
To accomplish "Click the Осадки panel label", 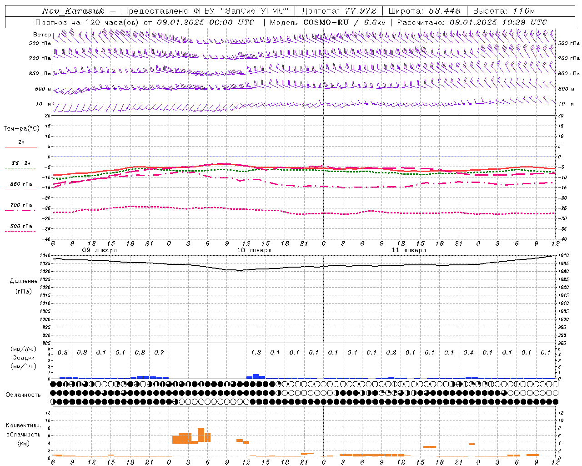I will [24, 358].
